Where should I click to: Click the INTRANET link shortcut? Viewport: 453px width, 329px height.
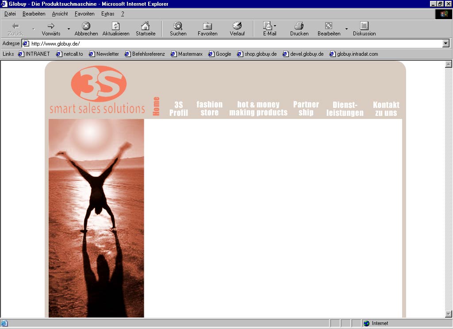pos(34,54)
